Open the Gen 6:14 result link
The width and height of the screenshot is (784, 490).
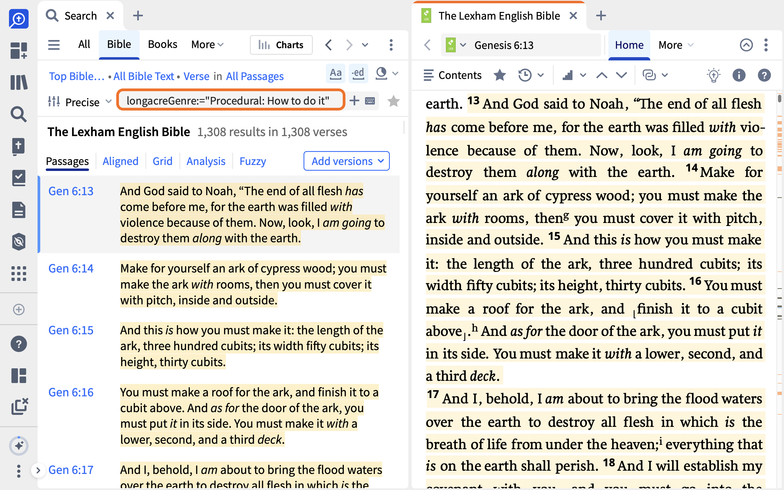pyautogui.click(x=71, y=268)
